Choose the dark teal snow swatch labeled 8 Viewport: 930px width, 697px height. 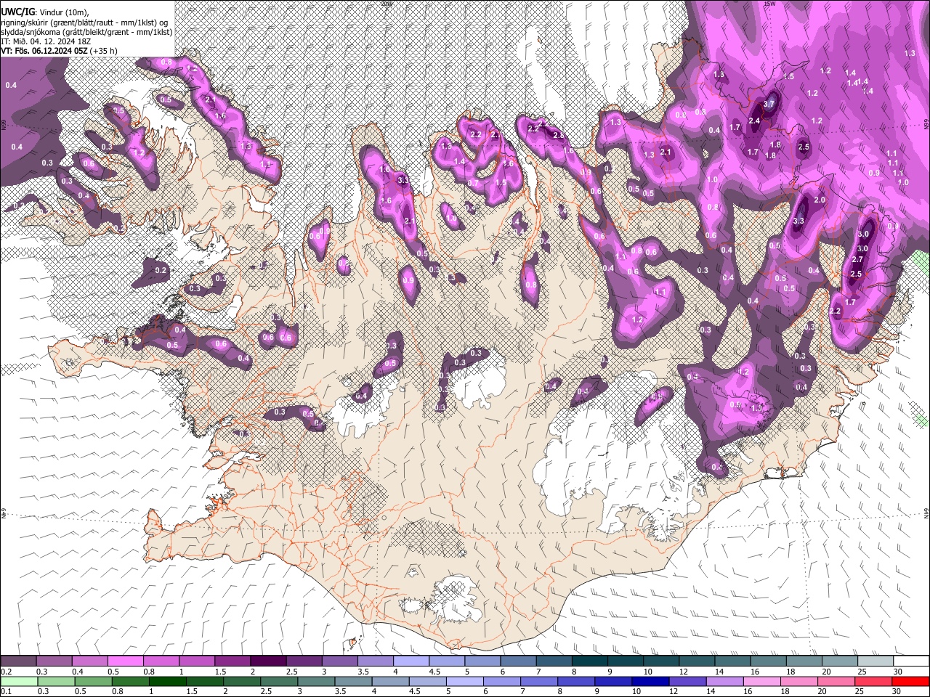[x=590, y=661]
